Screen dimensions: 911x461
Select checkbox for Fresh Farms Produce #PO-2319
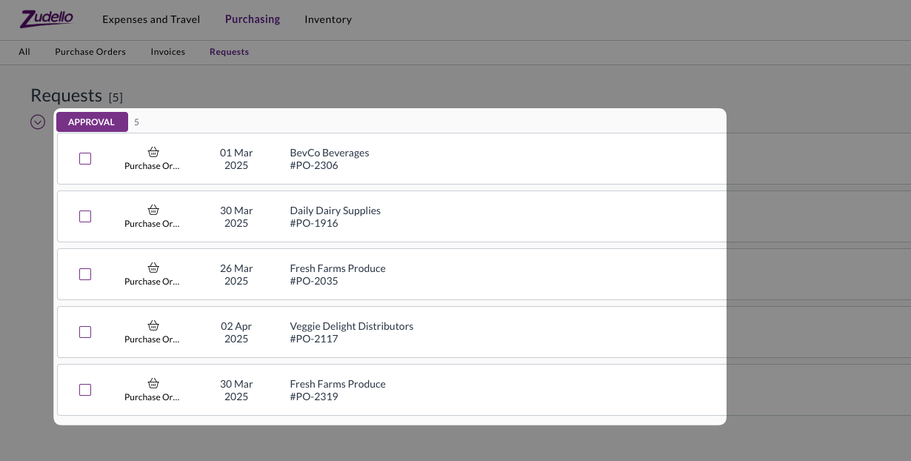tap(85, 390)
